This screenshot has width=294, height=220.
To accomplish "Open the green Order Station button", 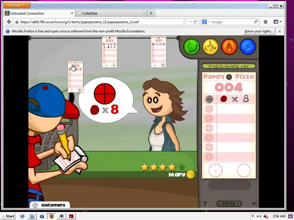I will tap(192, 47).
